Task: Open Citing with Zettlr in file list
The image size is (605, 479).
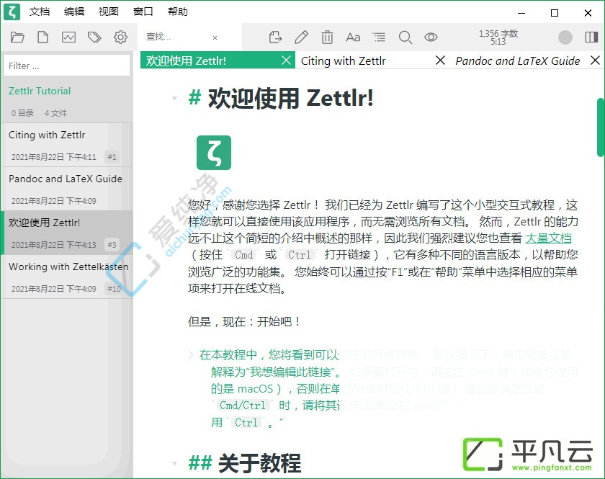Action: 67,145
